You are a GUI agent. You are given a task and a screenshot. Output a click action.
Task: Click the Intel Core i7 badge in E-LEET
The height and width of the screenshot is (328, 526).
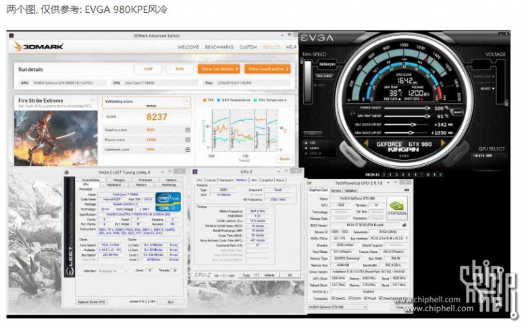pos(168,202)
